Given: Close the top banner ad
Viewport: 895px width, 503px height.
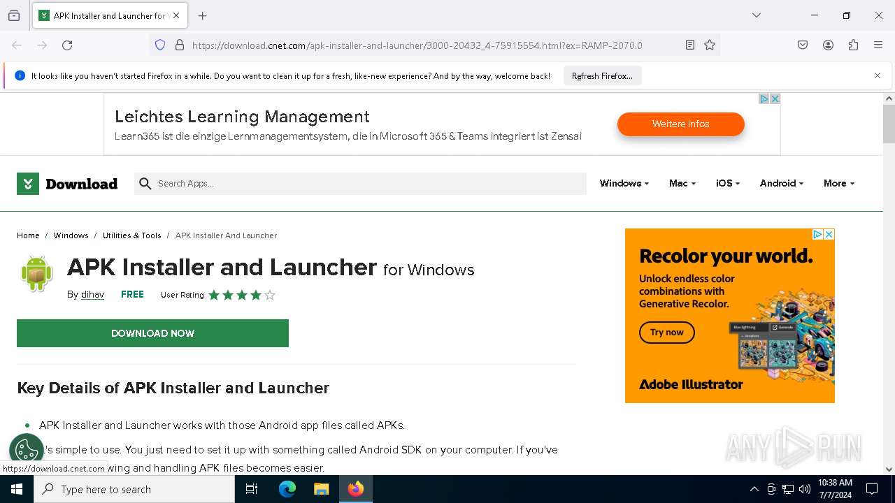Looking at the screenshot, I should 775,99.
